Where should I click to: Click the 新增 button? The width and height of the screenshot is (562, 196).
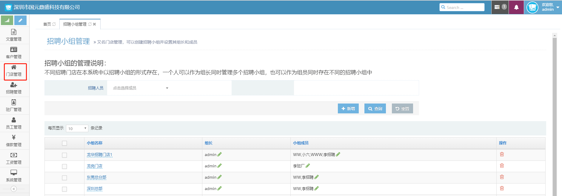[x=348, y=109]
